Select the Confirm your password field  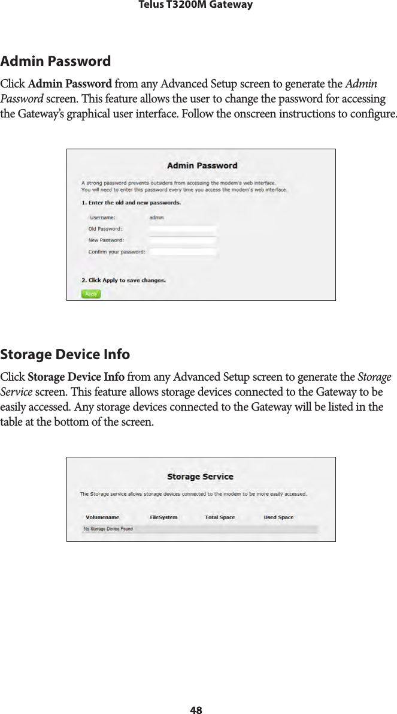pyautogui.click(x=183, y=252)
